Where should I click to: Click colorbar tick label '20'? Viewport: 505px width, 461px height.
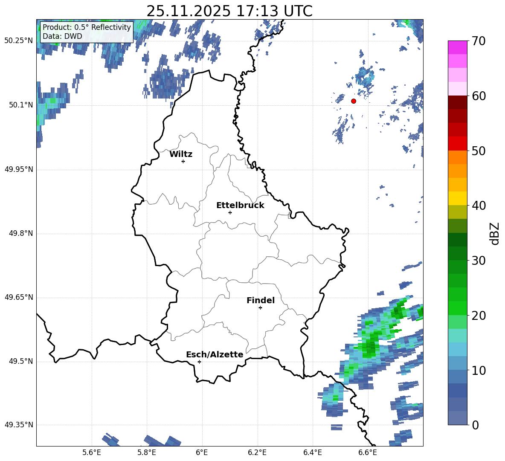click(479, 316)
